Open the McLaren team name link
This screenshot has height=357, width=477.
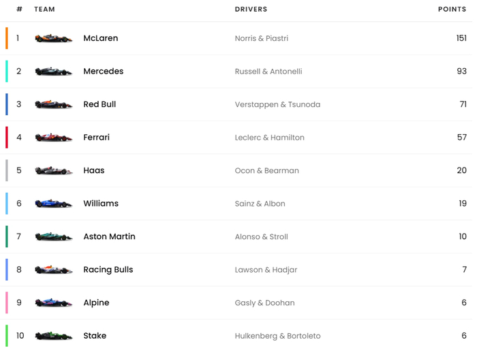tap(101, 38)
